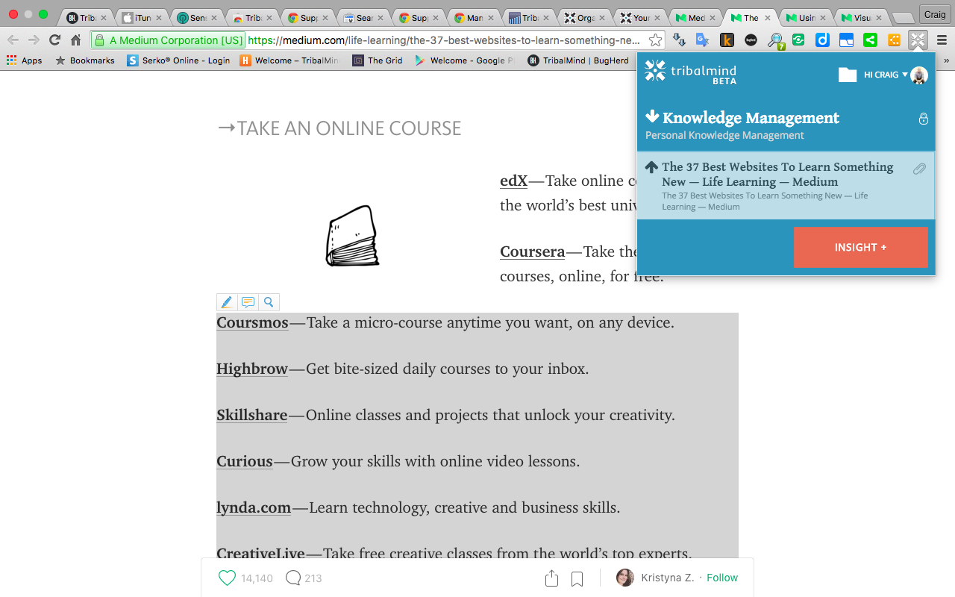955x597 pixels.
Task: Open the HI CRAIG account dropdown
Action: coord(886,75)
